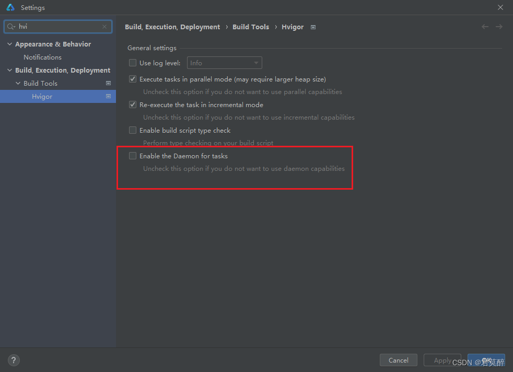Click the Cancel button
Viewport: 513px width, 372px height.
(x=398, y=360)
